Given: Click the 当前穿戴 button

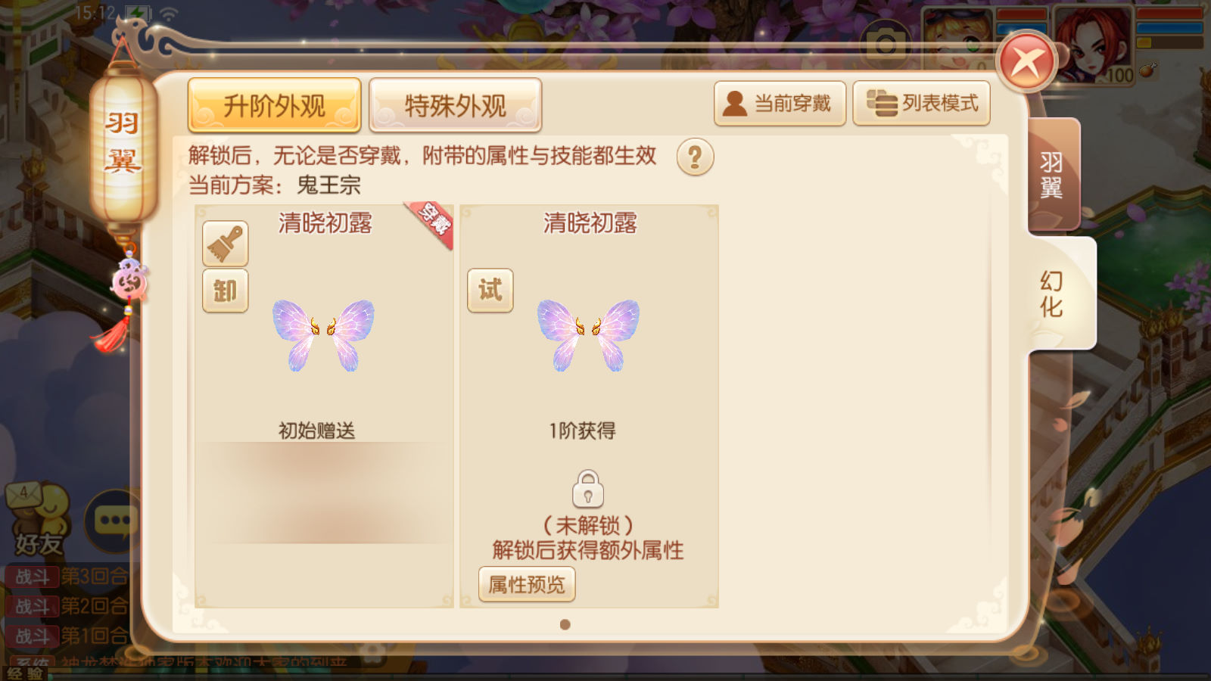Looking at the screenshot, I should pyautogui.click(x=780, y=103).
